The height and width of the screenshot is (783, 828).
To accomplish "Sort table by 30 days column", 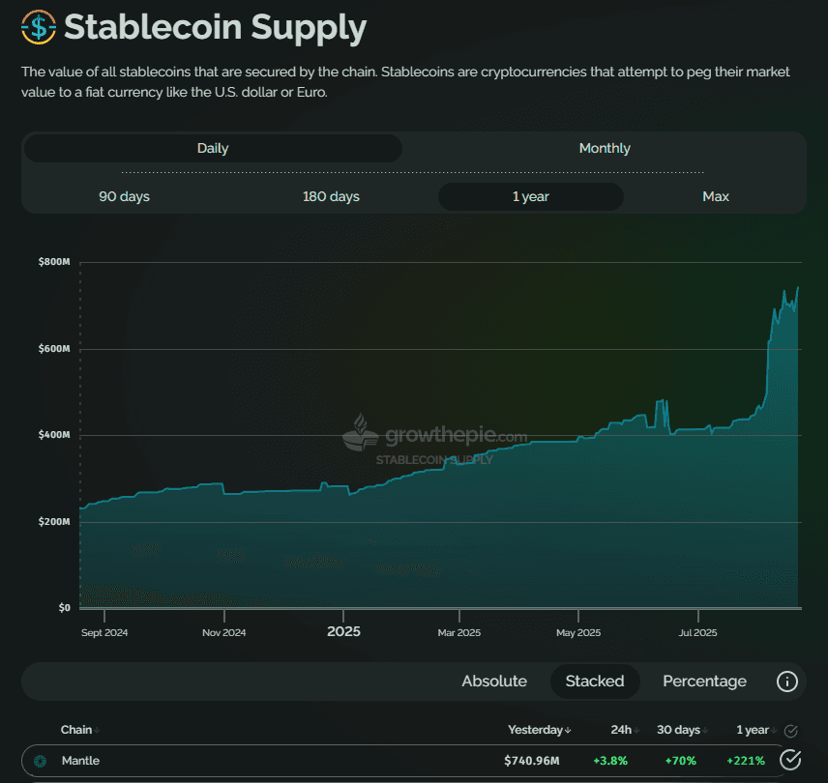I will click(x=682, y=730).
